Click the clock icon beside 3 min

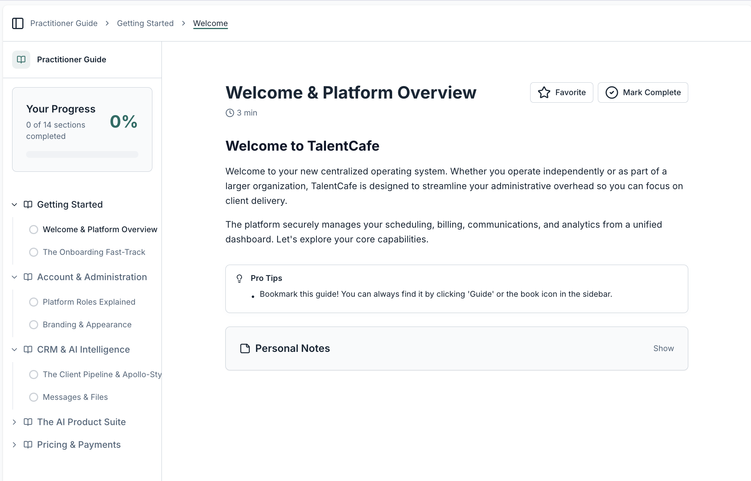230,113
